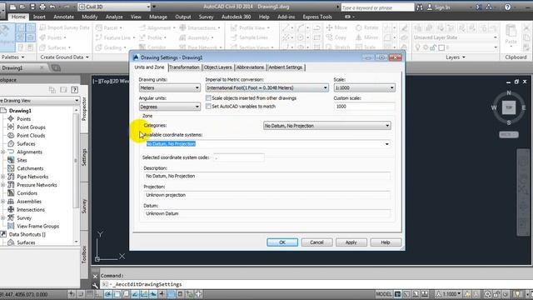Screen dimensions: 533x300
Task: Click the Copy tool in ribbon
Action: (336, 37)
